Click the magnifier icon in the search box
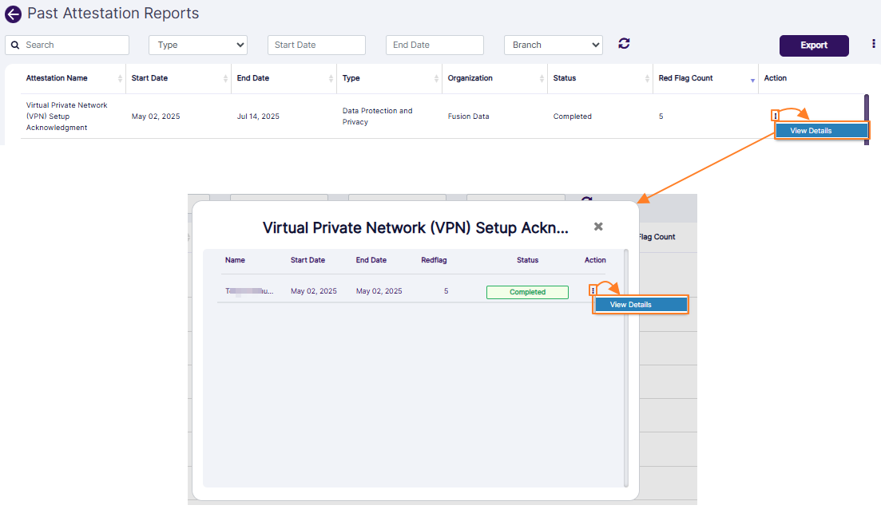881x513 pixels. [15, 45]
